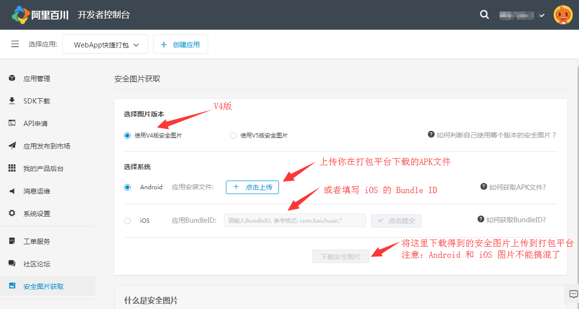Choose the Android system radio button
This screenshot has height=309, width=579.
point(127,187)
